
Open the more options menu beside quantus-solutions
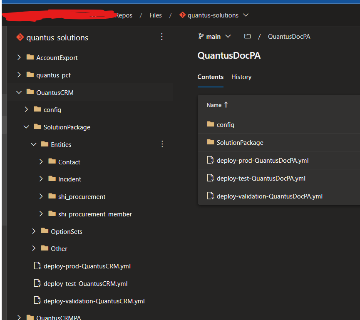[x=162, y=37]
